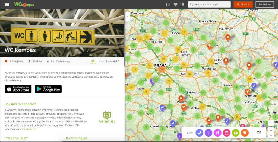Collapse the side panel with chevron
This screenshot has width=278, height=142.
pos(128,17)
